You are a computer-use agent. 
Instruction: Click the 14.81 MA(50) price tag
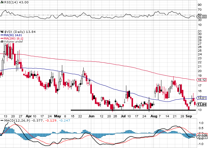click(x=202, y=98)
